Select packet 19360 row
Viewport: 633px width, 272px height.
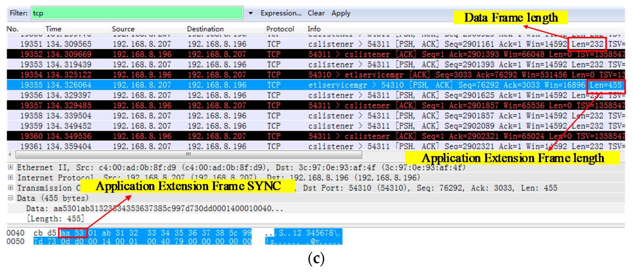(316, 136)
